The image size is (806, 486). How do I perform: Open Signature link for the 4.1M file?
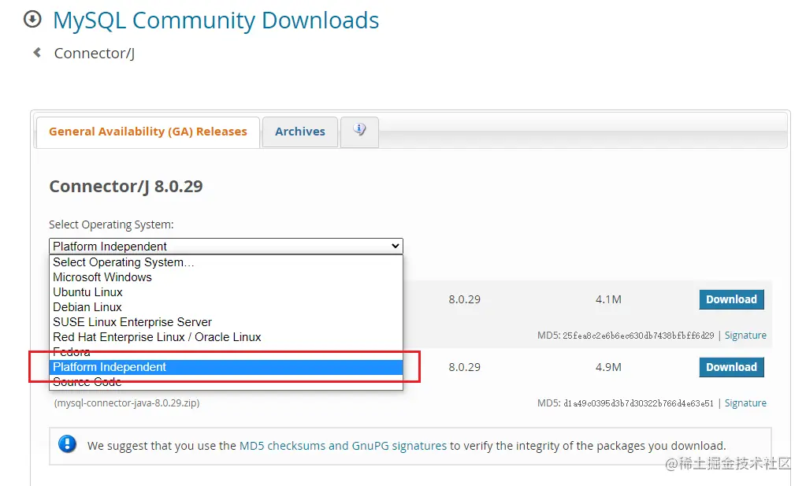745,335
